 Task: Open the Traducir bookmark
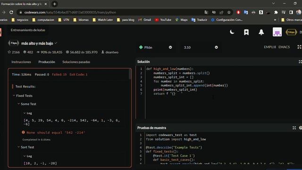(199, 20)
